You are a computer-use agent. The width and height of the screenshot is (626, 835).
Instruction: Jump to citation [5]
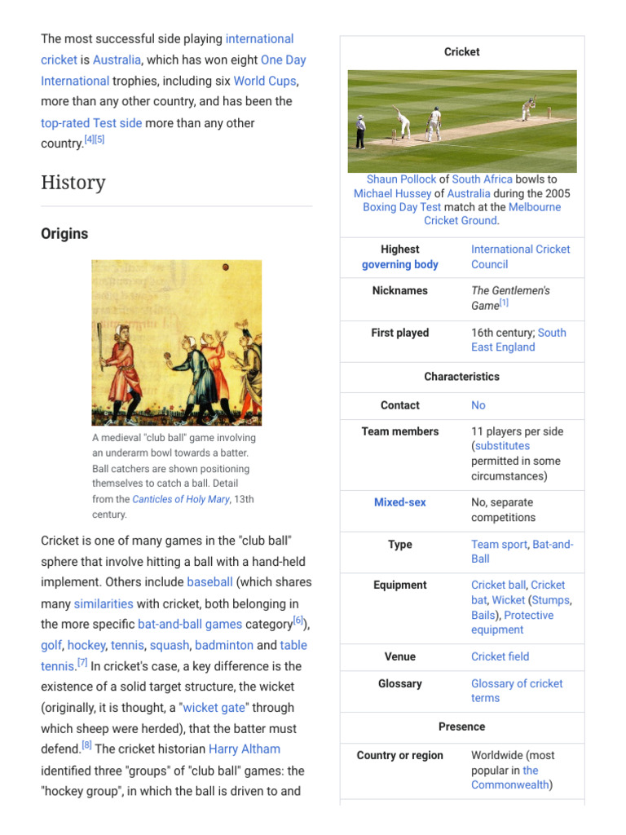click(99, 139)
